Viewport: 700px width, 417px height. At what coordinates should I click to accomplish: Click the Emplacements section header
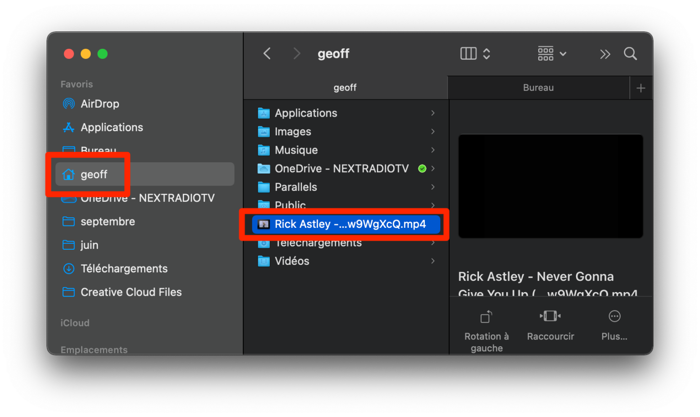(x=94, y=350)
